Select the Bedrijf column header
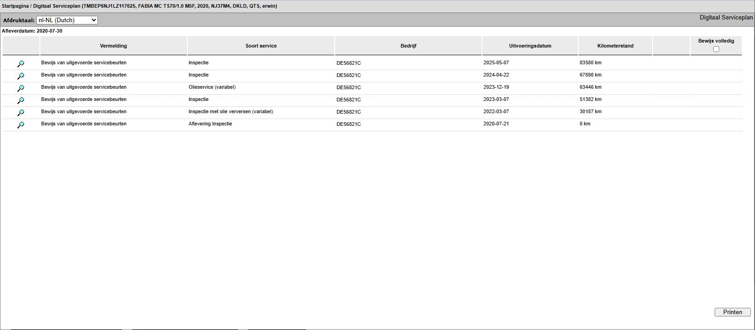Screen dimensions: 755x330 (x=408, y=46)
